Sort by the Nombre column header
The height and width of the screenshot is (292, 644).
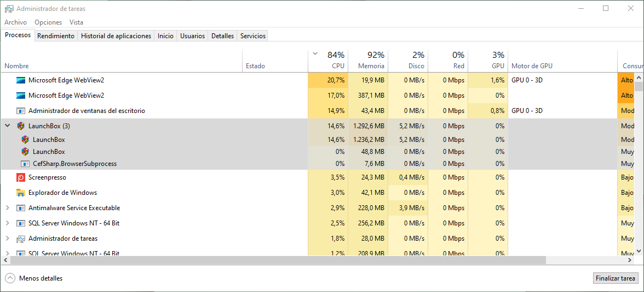click(x=122, y=61)
